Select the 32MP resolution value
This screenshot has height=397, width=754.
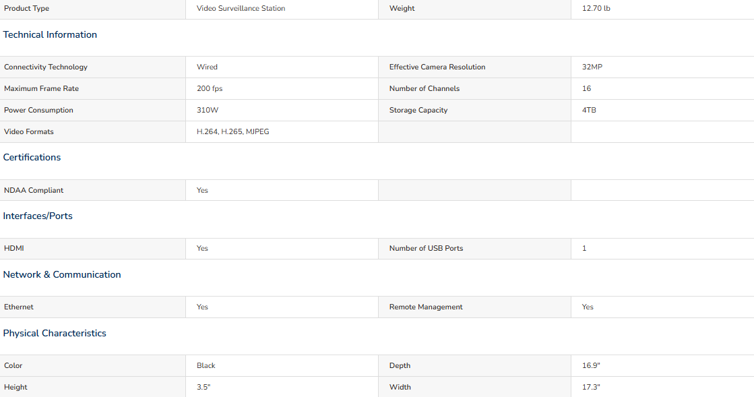pos(592,67)
